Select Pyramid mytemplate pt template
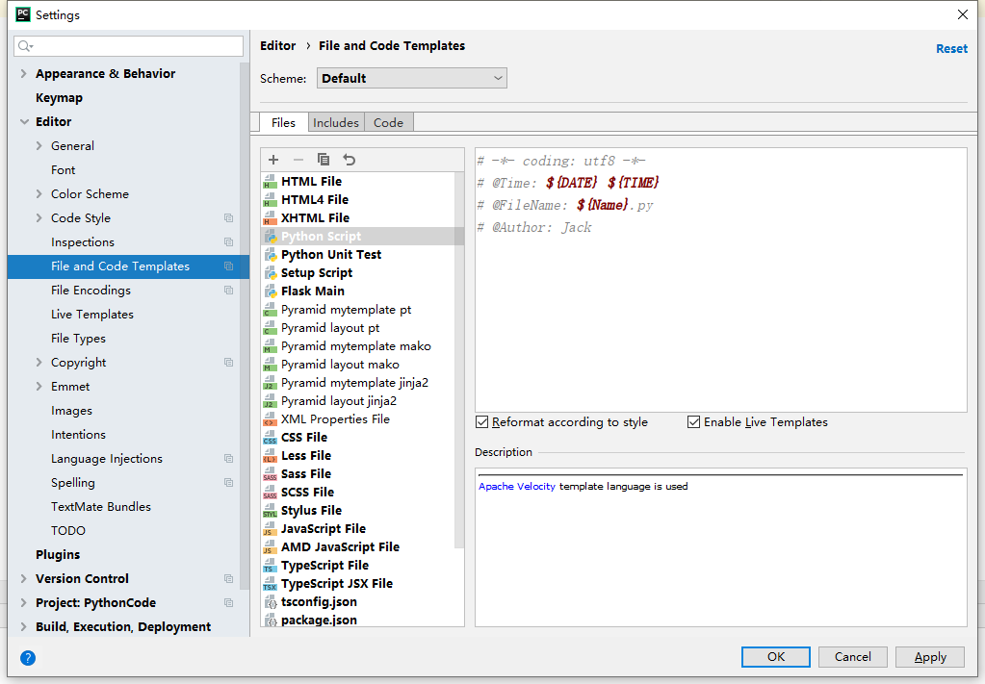Screen dimensions: 985x684 coord(346,310)
